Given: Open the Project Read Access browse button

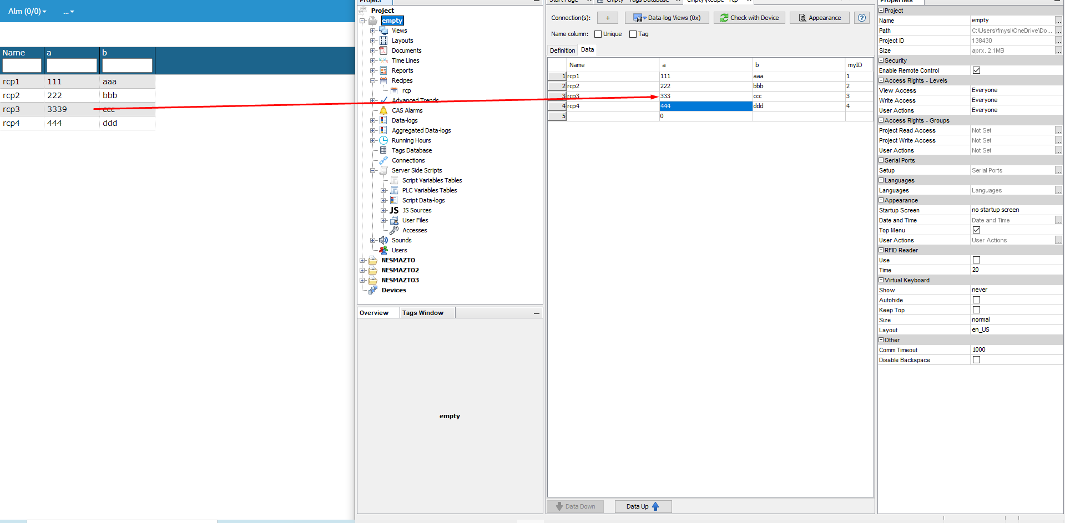Looking at the screenshot, I should 1058,130.
